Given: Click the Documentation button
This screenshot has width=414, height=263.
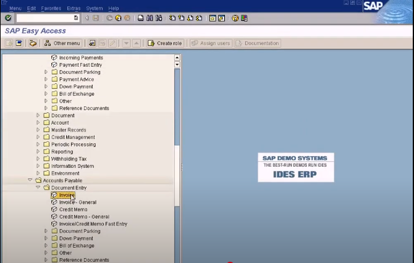Looking at the screenshot, I should 258,43.
